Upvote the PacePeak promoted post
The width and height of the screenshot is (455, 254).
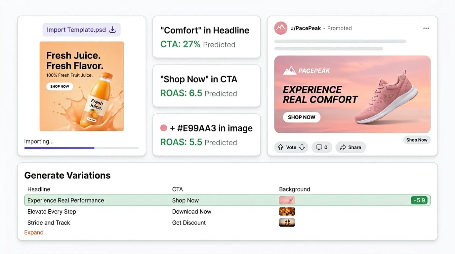pos(281,147)
